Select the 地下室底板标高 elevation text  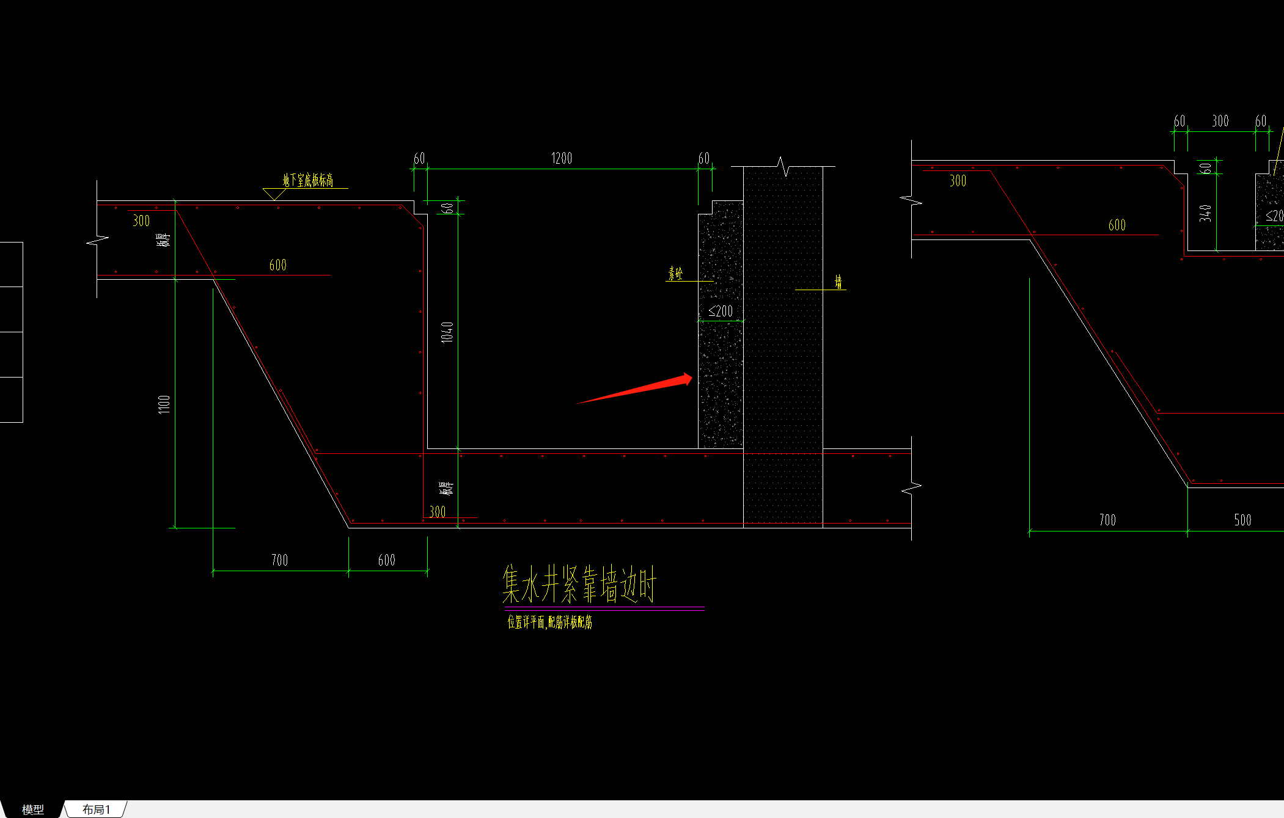tap(308, 180)
